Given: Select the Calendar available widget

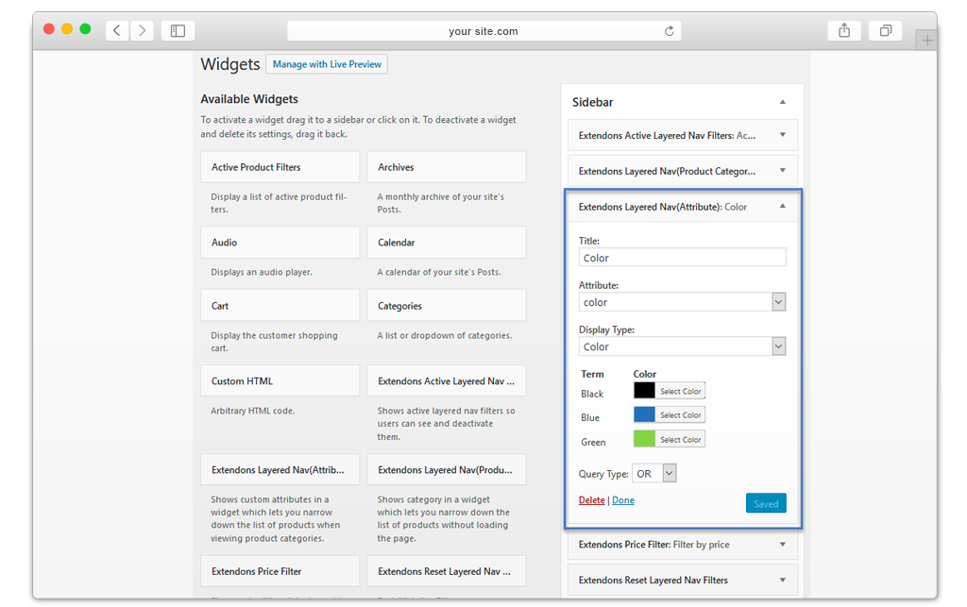Looking at the screenshot, I should point(447,243).
